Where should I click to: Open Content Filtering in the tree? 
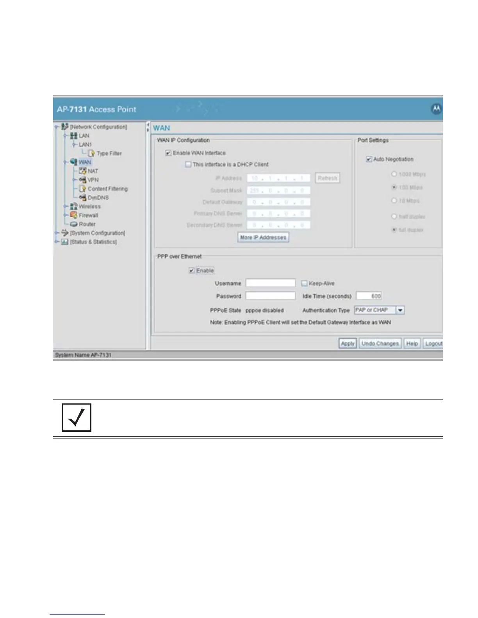pos(108,189)
